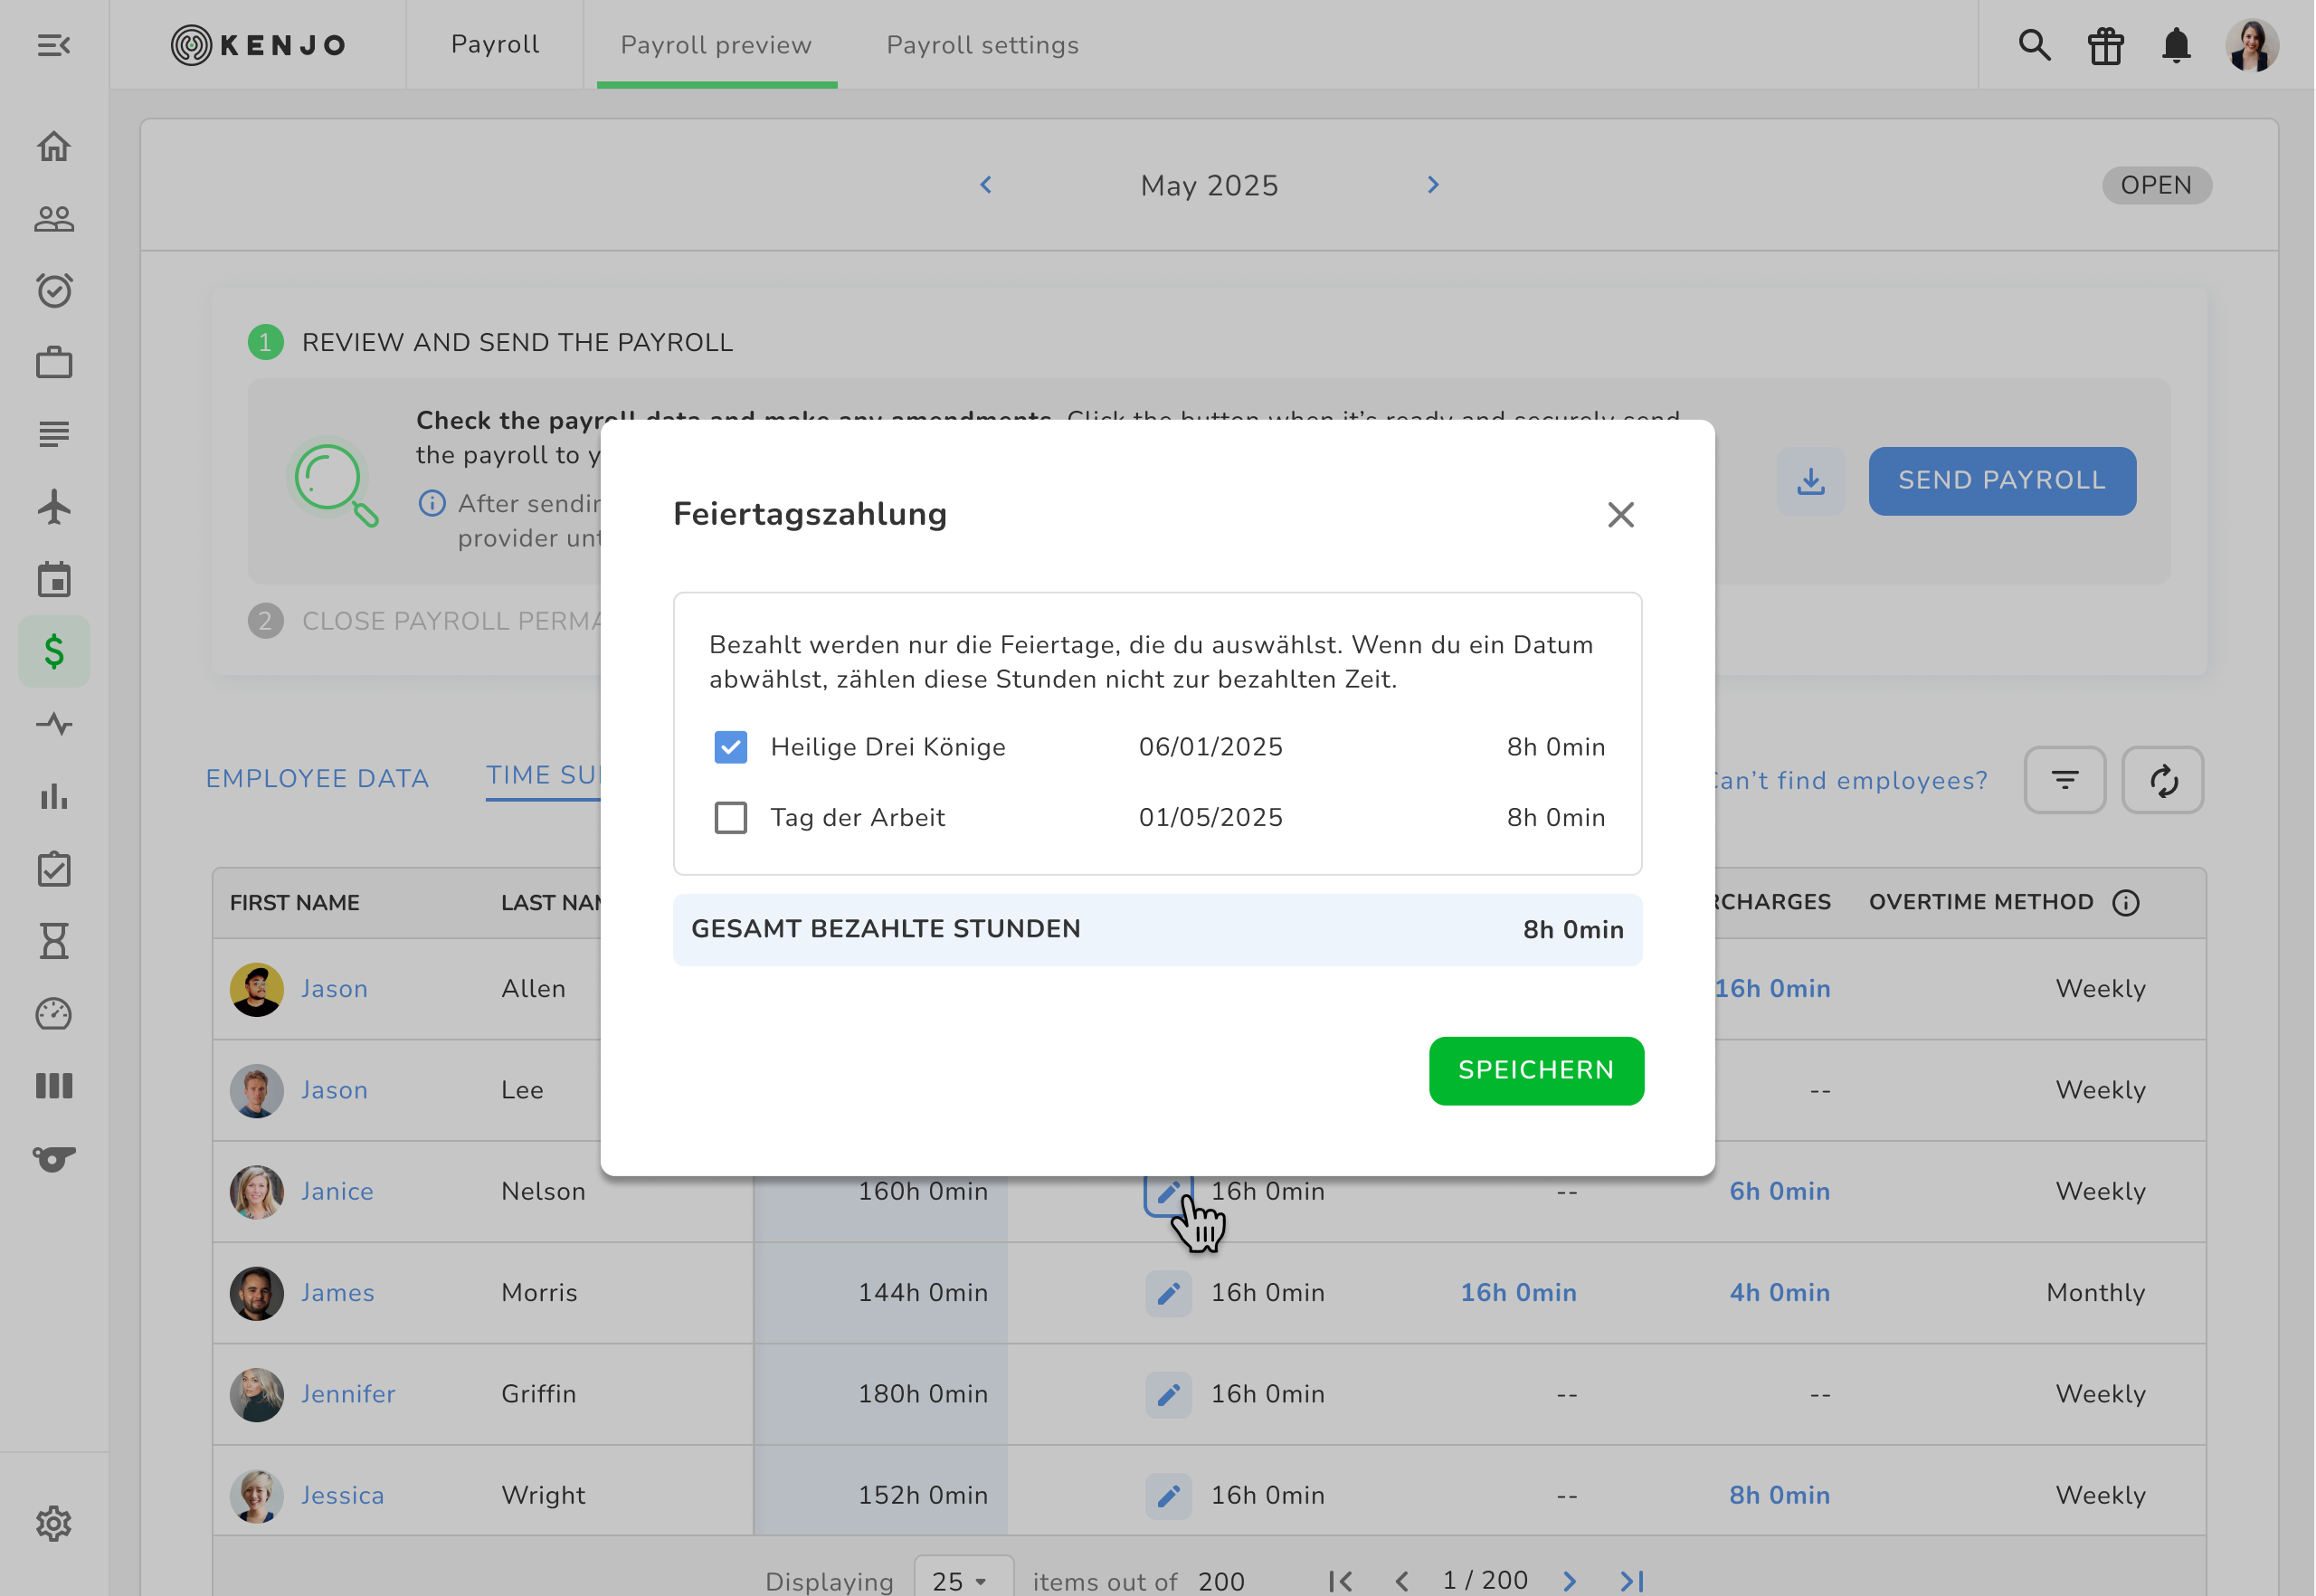
Task: Open the filter icon above the table
Action: click(2064, 780)
